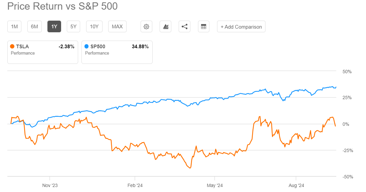
Task: Open the TSLA performance card
Action: click(42, 52)
